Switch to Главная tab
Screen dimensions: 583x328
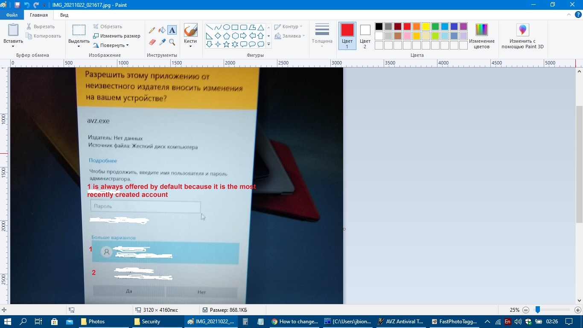pyautogui.click(x=39, y=15)
